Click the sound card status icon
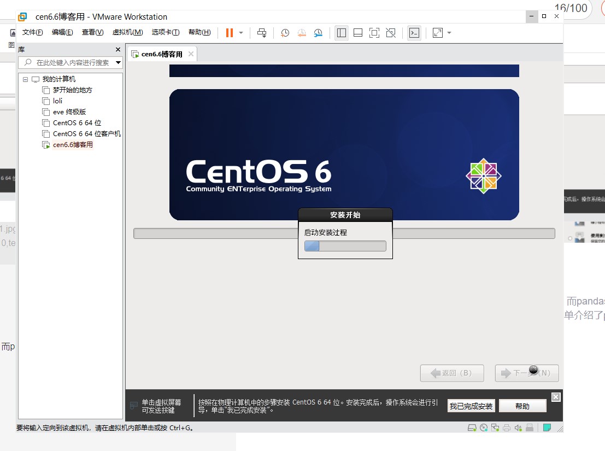 pos(518,427)
